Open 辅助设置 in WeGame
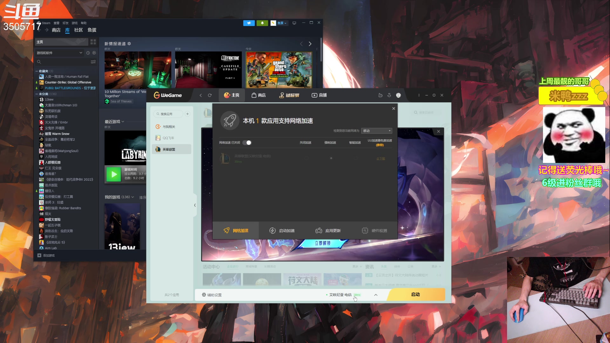The image size is (610, 343). 212,295
